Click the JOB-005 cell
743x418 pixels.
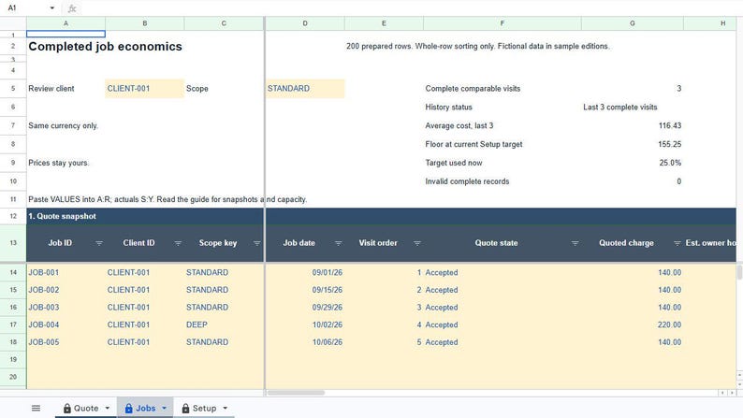[x=66, y=342]
